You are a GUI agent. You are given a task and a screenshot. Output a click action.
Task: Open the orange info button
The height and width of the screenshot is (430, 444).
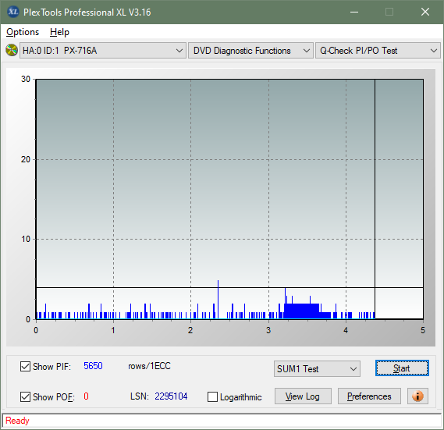click(417, 396)
